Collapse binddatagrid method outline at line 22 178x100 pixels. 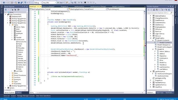(x=40, y=22)
